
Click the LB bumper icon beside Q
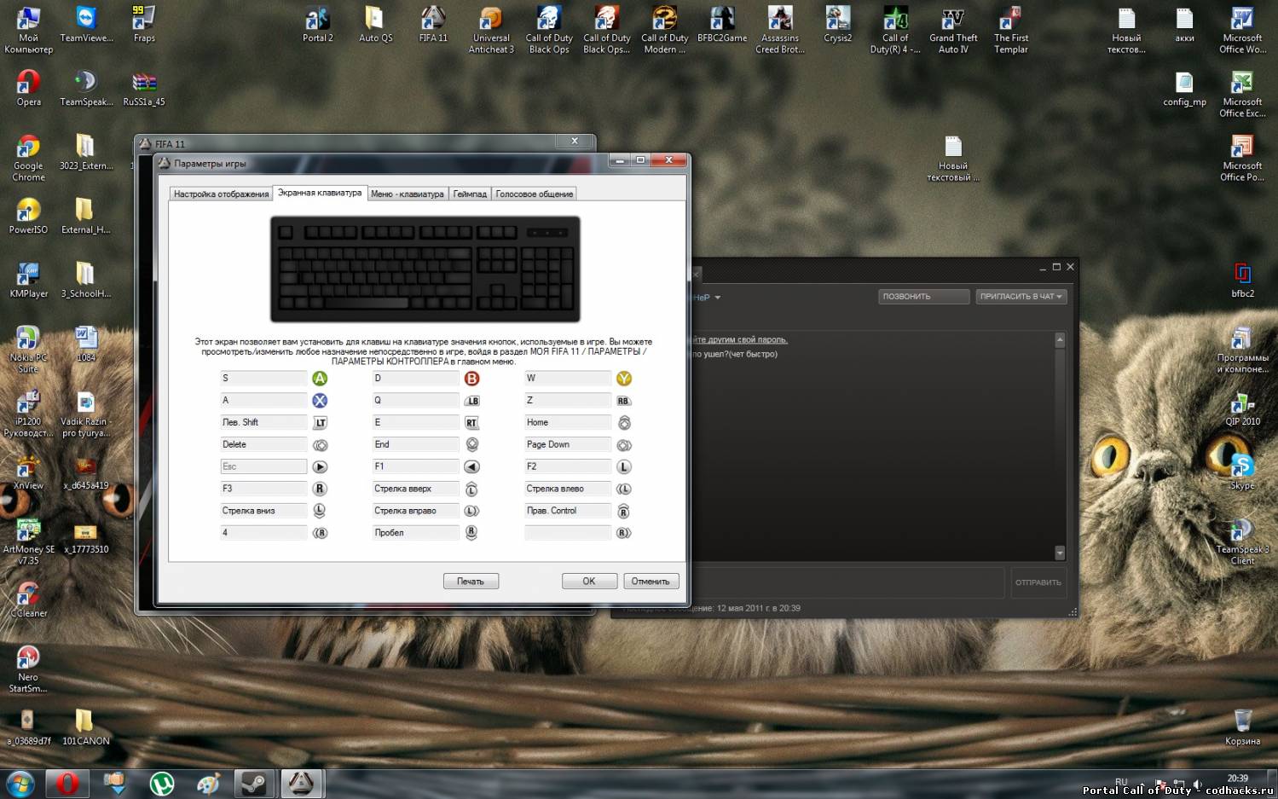coord(471,401)
